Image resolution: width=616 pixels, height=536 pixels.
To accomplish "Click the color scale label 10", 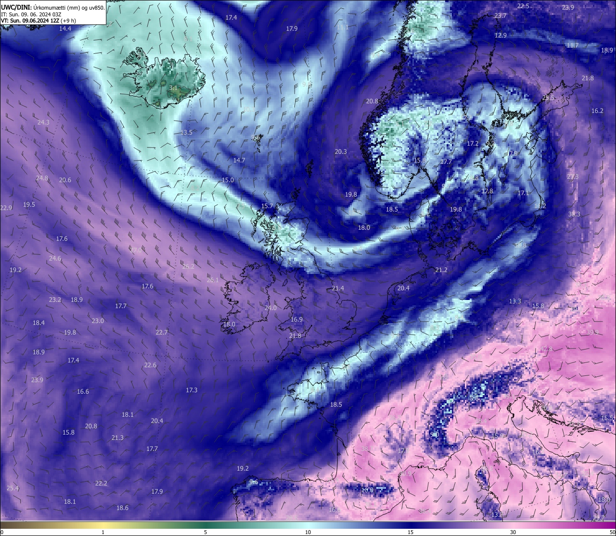I will coord(308,532).
